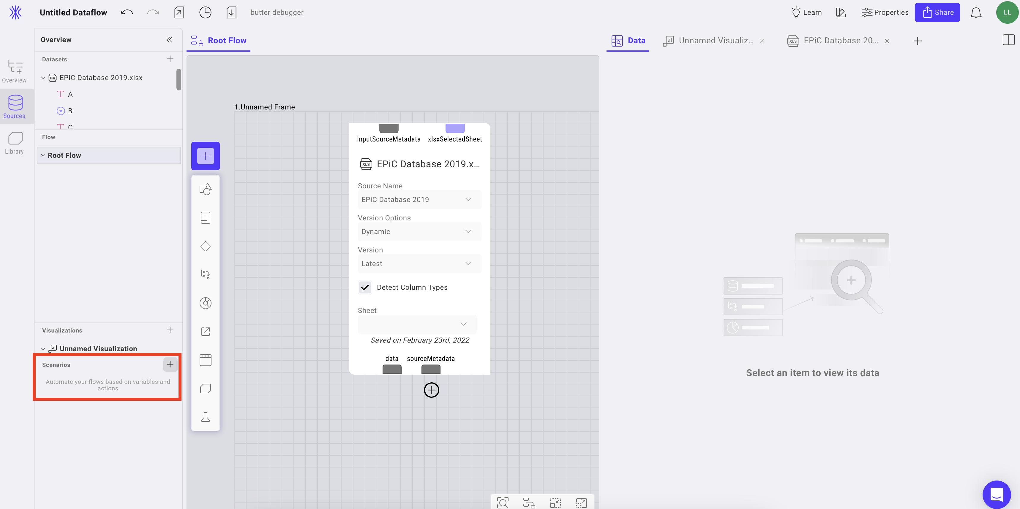This screenshot has height=509, width=1020.
Task: Select column B in datasets
Action: 70,111
